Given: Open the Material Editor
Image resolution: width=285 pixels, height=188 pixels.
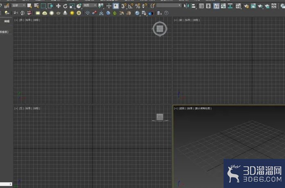Looking at the screenshot, I should click(238, 6).
